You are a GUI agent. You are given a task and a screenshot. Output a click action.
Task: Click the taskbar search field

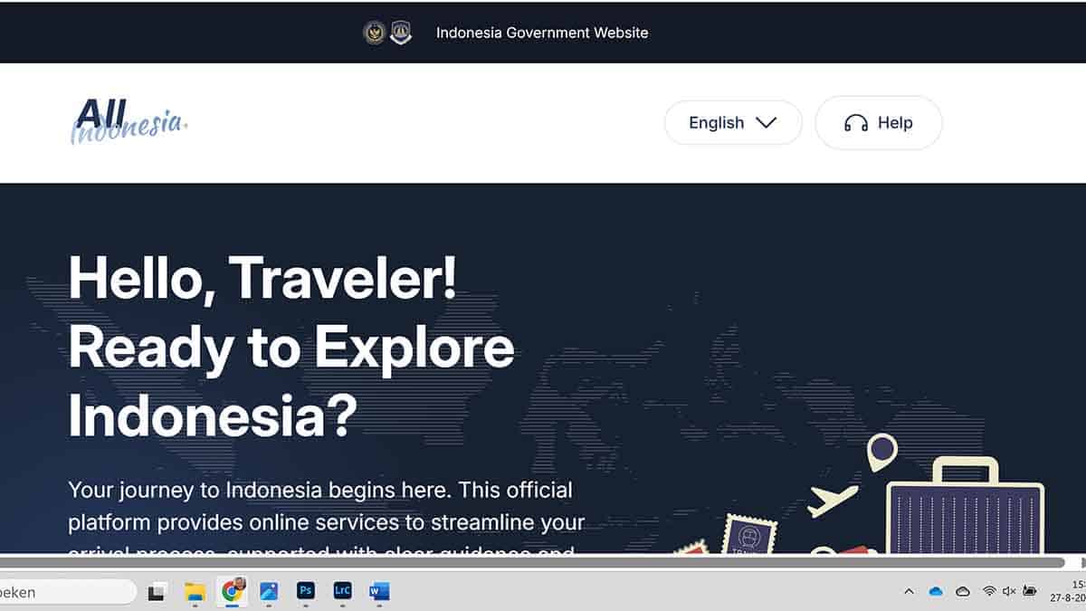(68, 592)
